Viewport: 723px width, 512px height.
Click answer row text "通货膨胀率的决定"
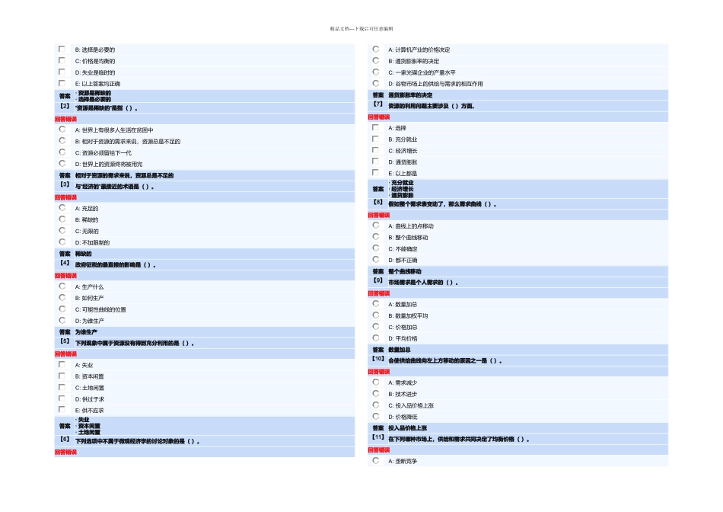click(410, 94)
